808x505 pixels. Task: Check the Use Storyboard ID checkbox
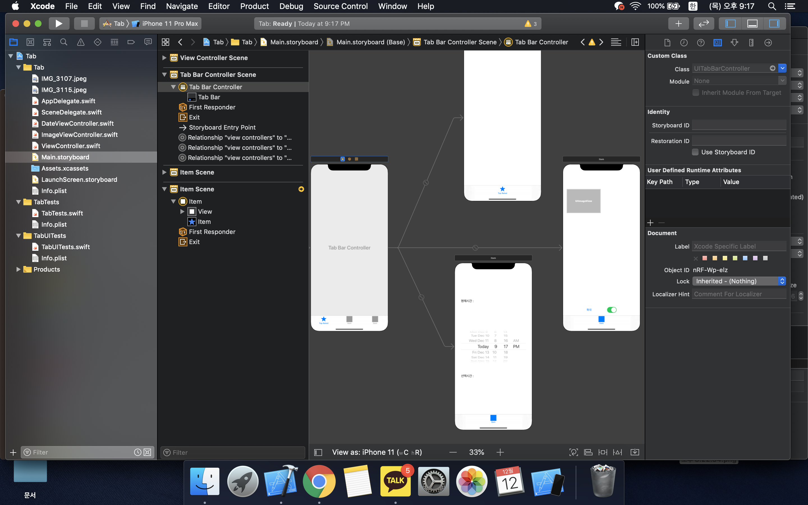pos(695,152)
